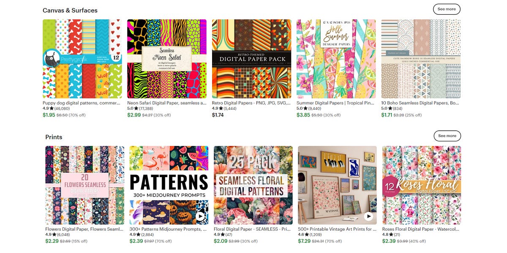Click Neon Safari Digital Paper title link
The image size is (507, 253).
pos(166,103)
